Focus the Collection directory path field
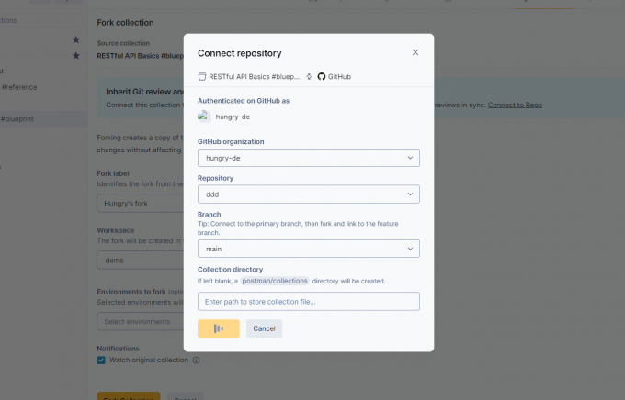This screenshot has height=400, width=625. (309, 301)
